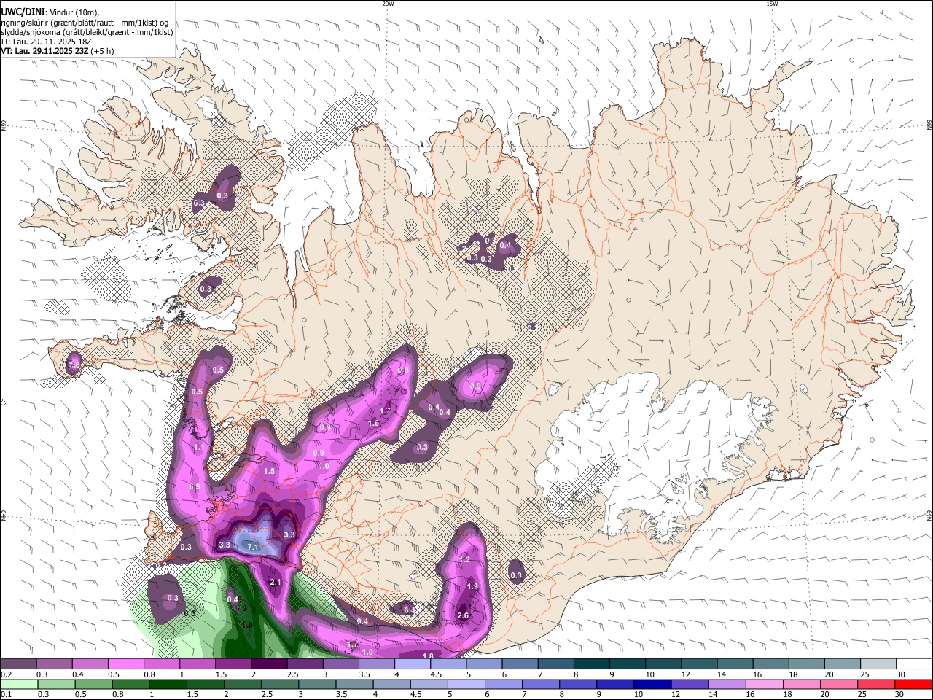This screenshot has height=700, width=933.
Task: Click the 1.1 precipitation value on the map
Action: [199, 448]
